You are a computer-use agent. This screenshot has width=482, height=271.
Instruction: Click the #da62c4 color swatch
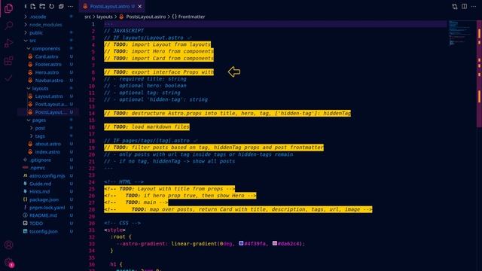point(274,243)
